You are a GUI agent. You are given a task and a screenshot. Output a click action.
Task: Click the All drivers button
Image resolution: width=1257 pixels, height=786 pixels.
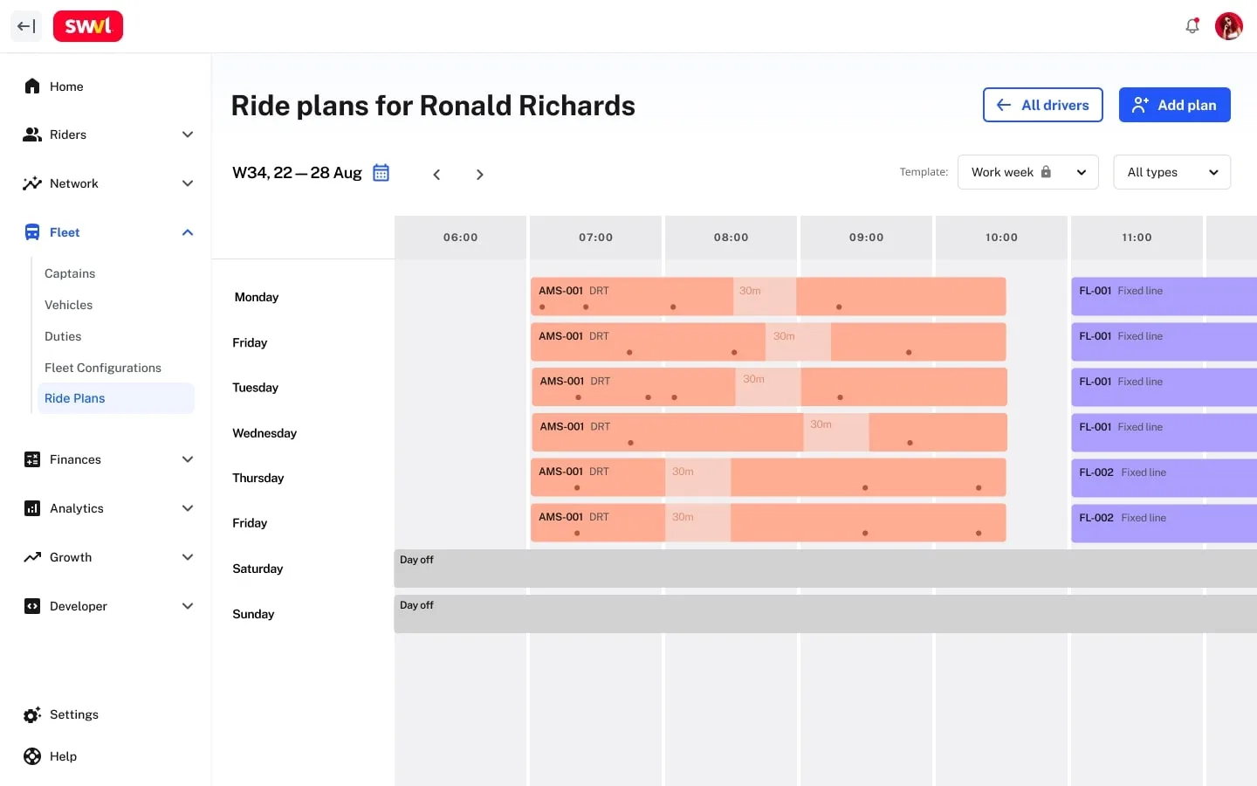[1042, 105]
